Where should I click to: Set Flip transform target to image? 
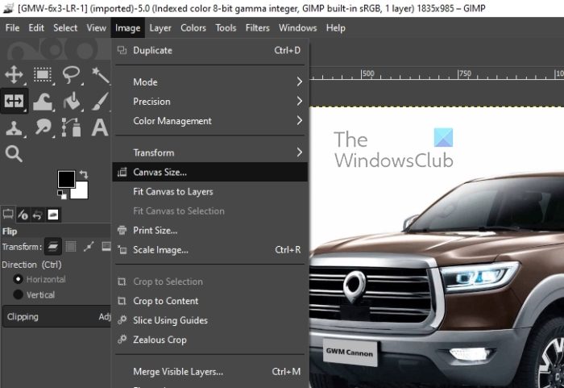[106, 246]
